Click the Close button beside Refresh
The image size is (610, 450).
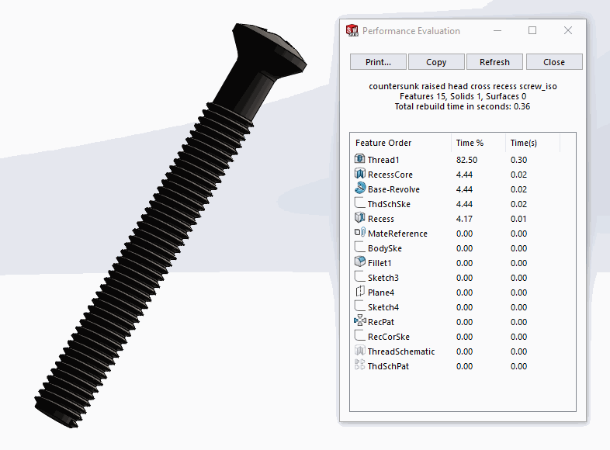tap(554, 62)
